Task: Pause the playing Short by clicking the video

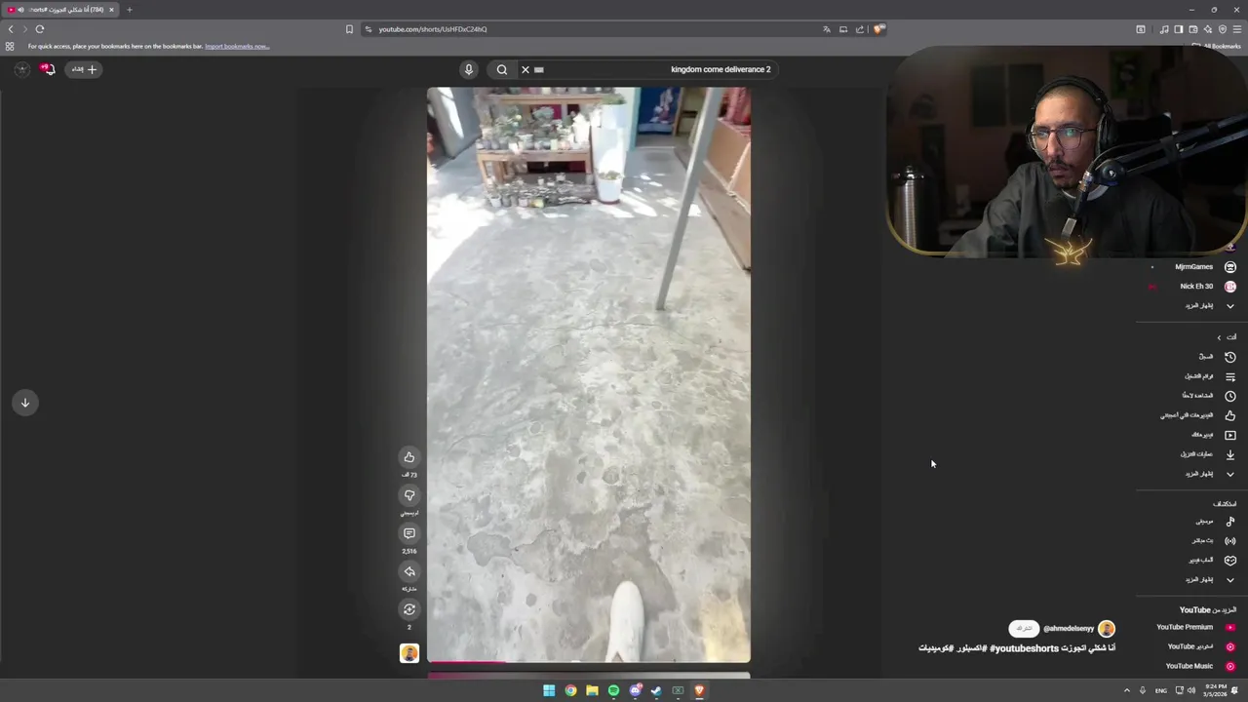Action: coord(589,375)
